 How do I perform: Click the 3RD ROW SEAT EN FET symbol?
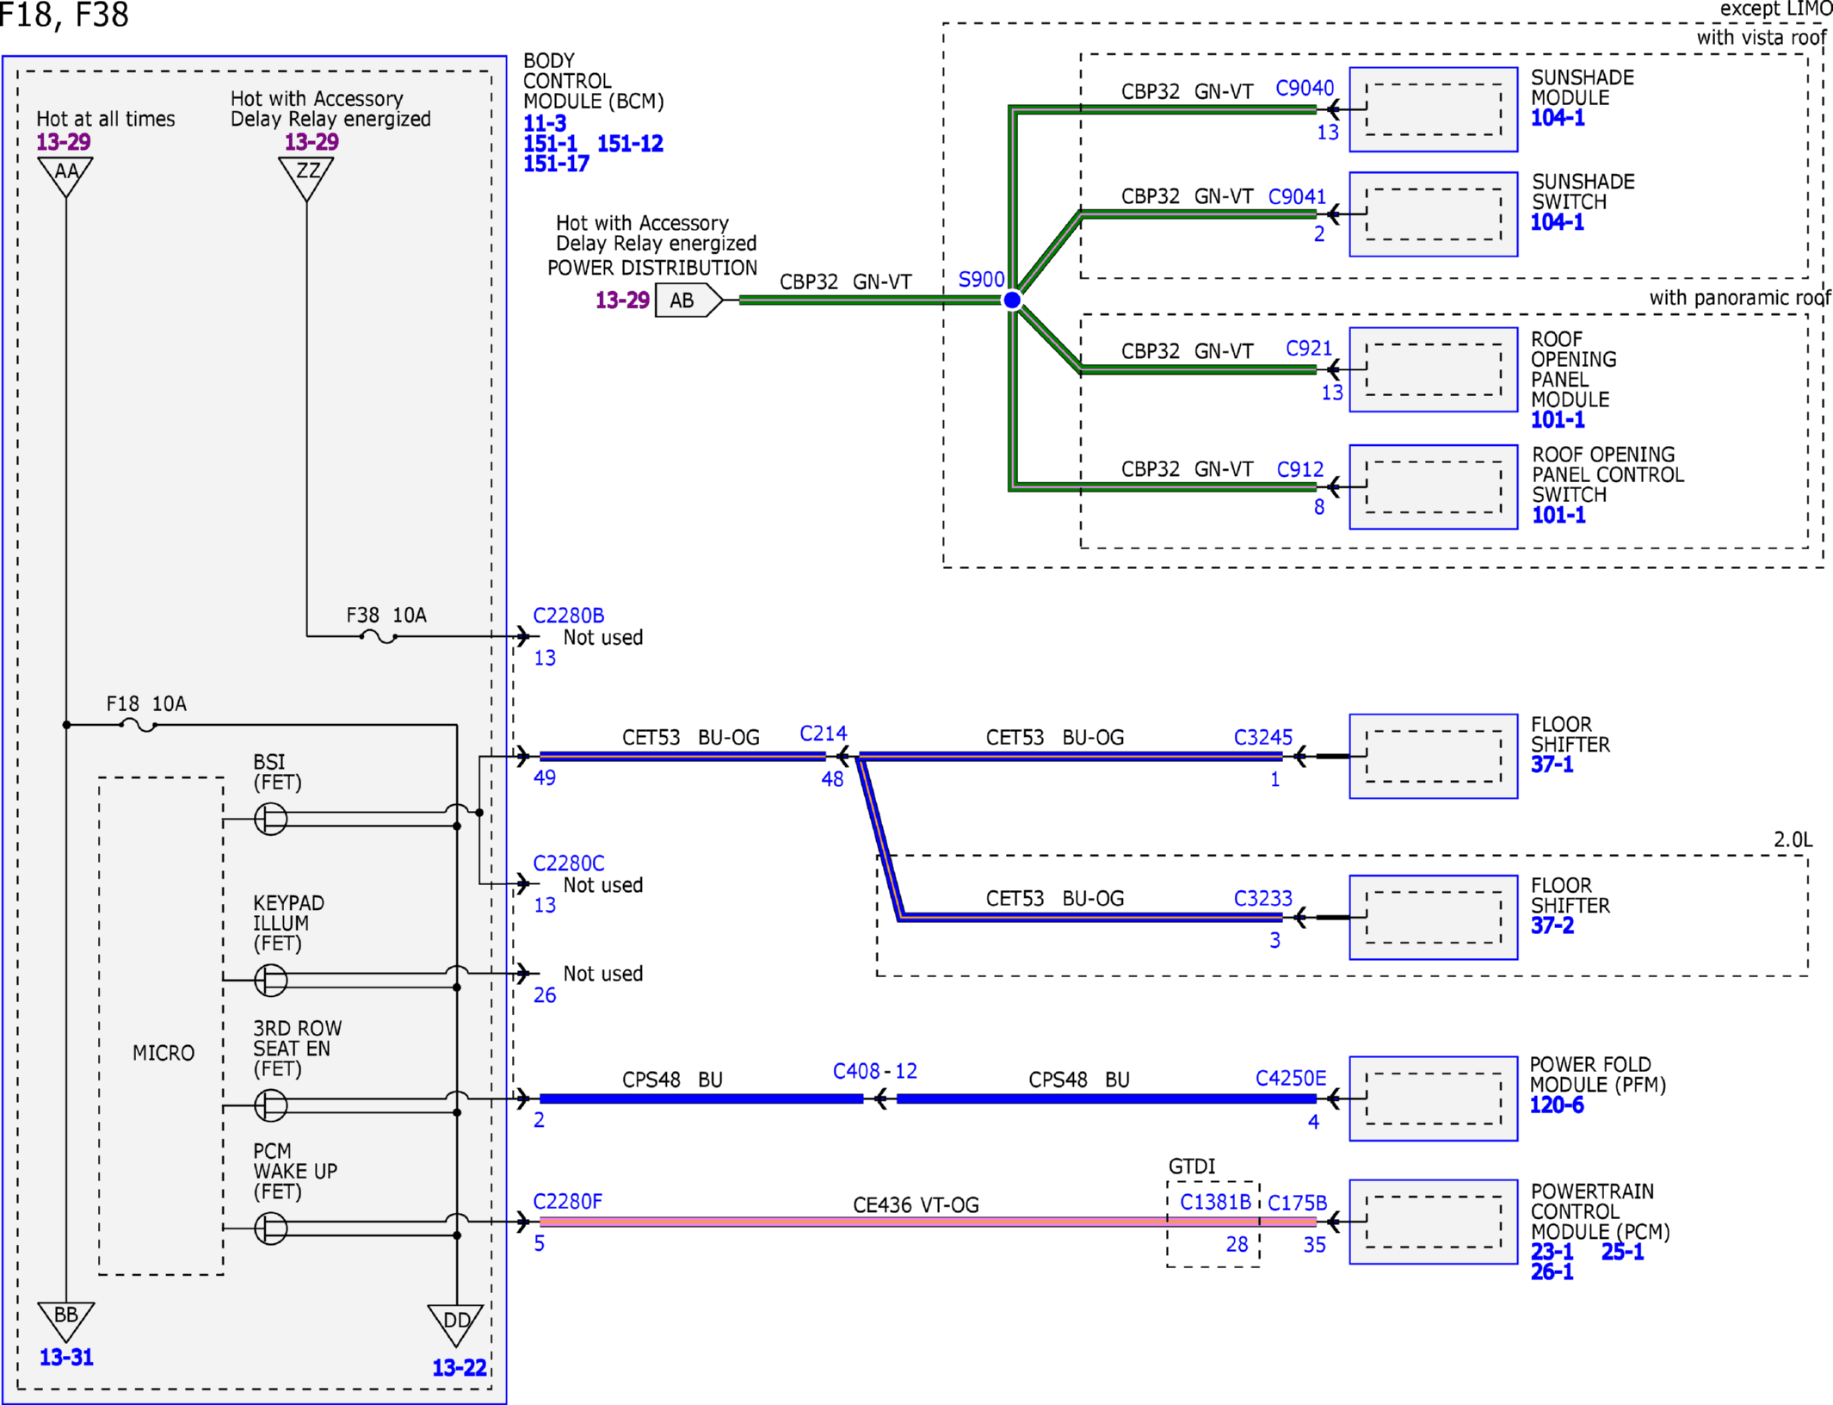271,1105
